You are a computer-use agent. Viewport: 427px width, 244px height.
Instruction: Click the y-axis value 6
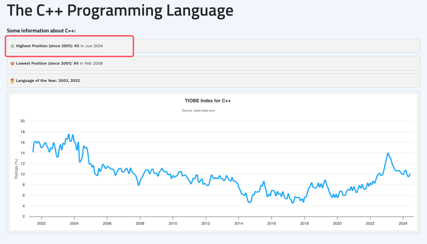(x=23, y=195)
